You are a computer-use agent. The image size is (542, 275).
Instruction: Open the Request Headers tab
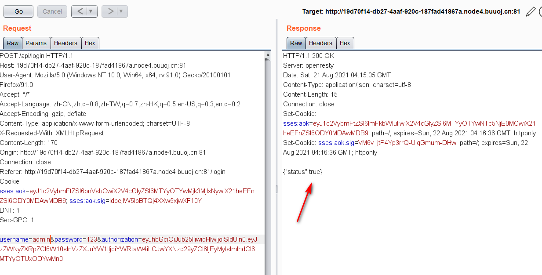click(65, 43)
